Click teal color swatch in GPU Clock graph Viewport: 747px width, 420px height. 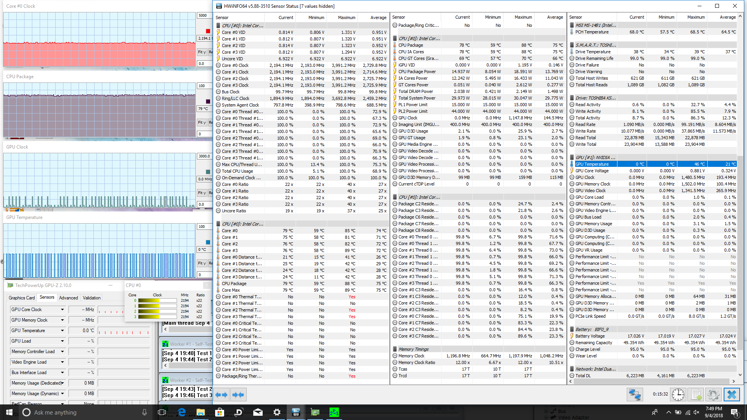click(208, 172)
